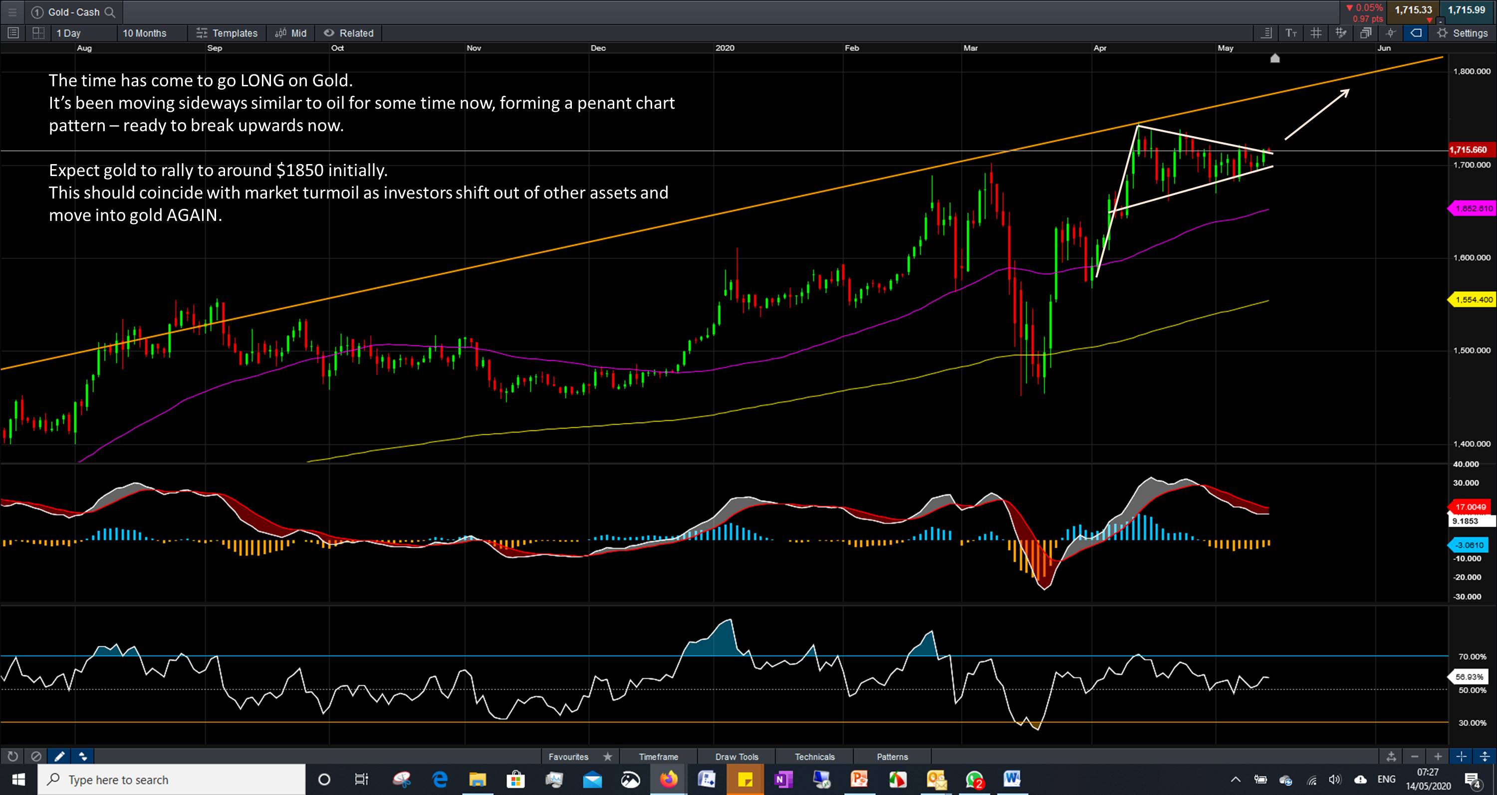Click the refresh chart icon
The height and width of the screenshot is (795, 1497).
click(x=12, y=756)
